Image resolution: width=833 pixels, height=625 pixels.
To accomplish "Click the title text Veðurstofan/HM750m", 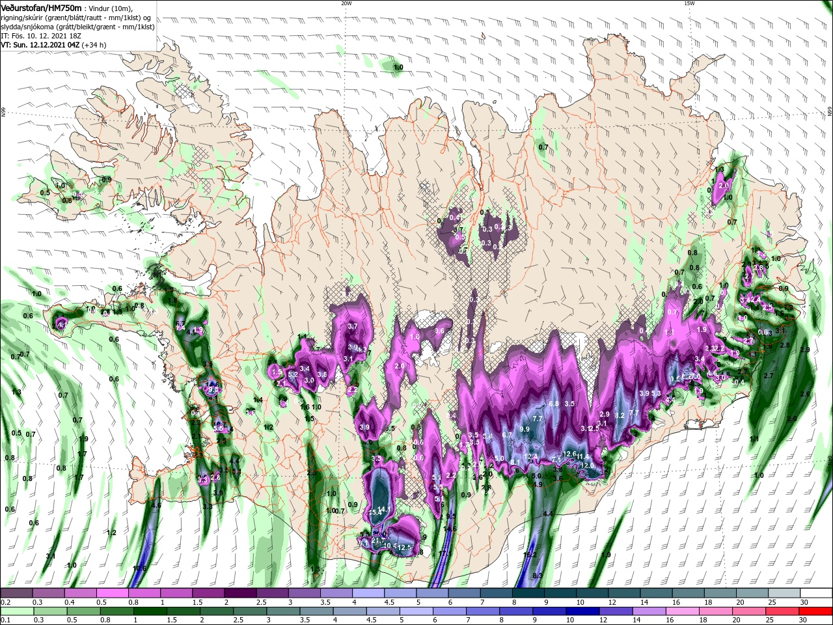I will click(41, 8).
